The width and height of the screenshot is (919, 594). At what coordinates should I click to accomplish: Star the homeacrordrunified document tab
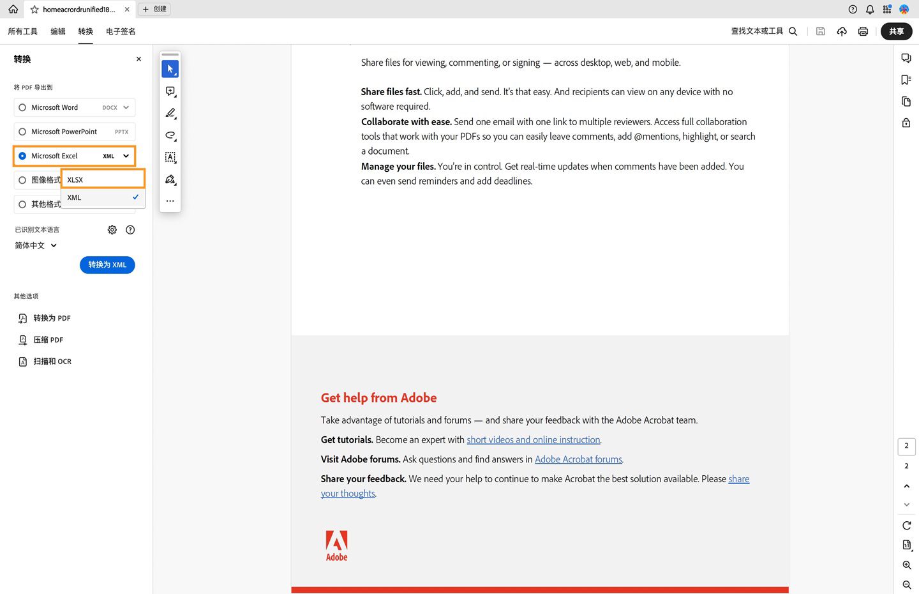point(34,10)
